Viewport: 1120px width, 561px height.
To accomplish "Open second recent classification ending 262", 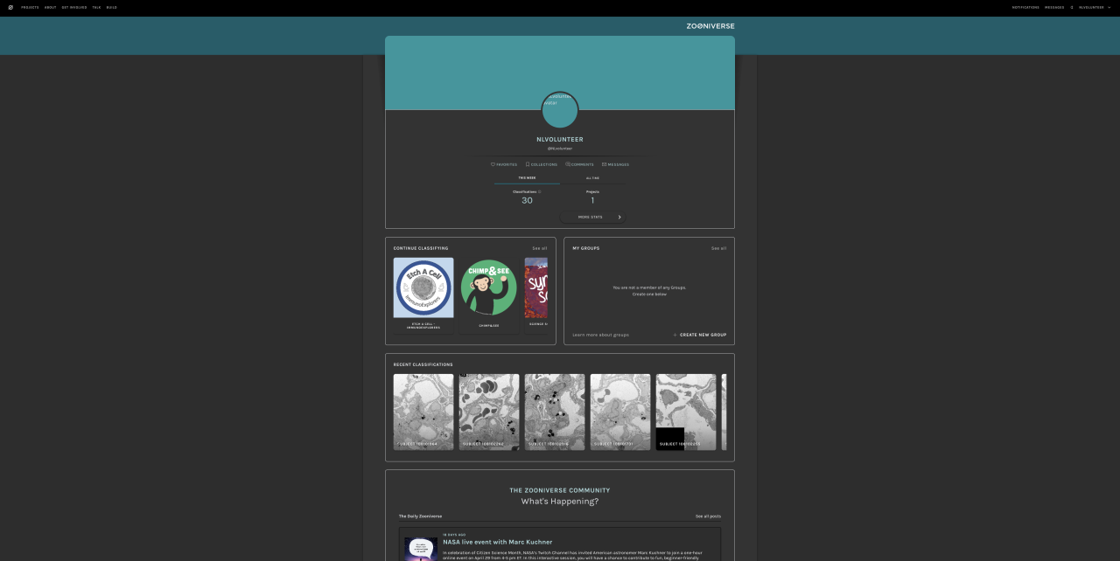I will 489,412.
